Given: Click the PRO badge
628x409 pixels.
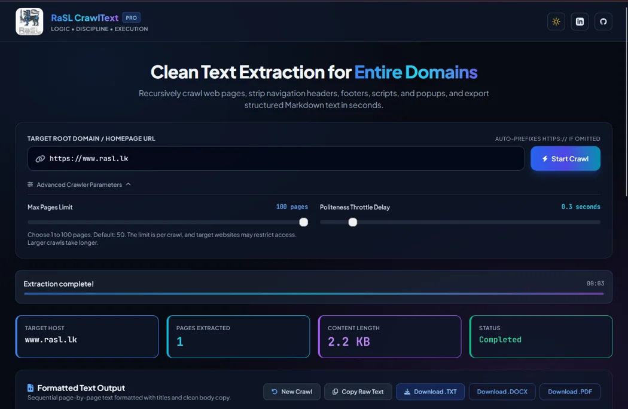Looking at the screenshot, I should pyautogui.click(x=132, y=17).
